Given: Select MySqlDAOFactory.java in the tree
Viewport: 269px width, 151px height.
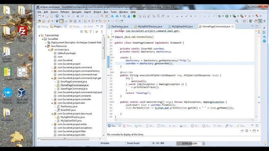Looking at the screenshot, I should tap(73, 117).
